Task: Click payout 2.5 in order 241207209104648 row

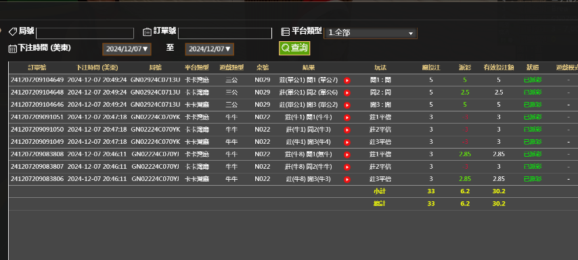Action: point(465,93)
